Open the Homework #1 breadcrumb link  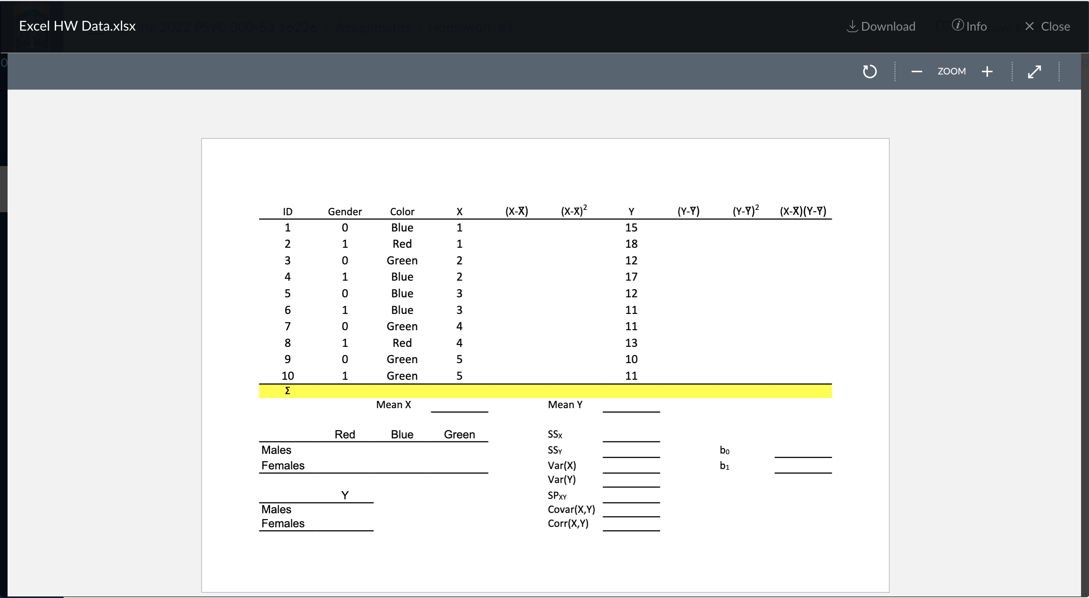tap(471, 27)
